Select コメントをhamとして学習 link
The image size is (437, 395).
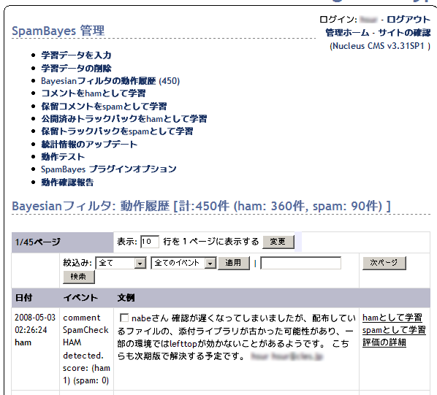pyautogui.click(x=94, y=93)
